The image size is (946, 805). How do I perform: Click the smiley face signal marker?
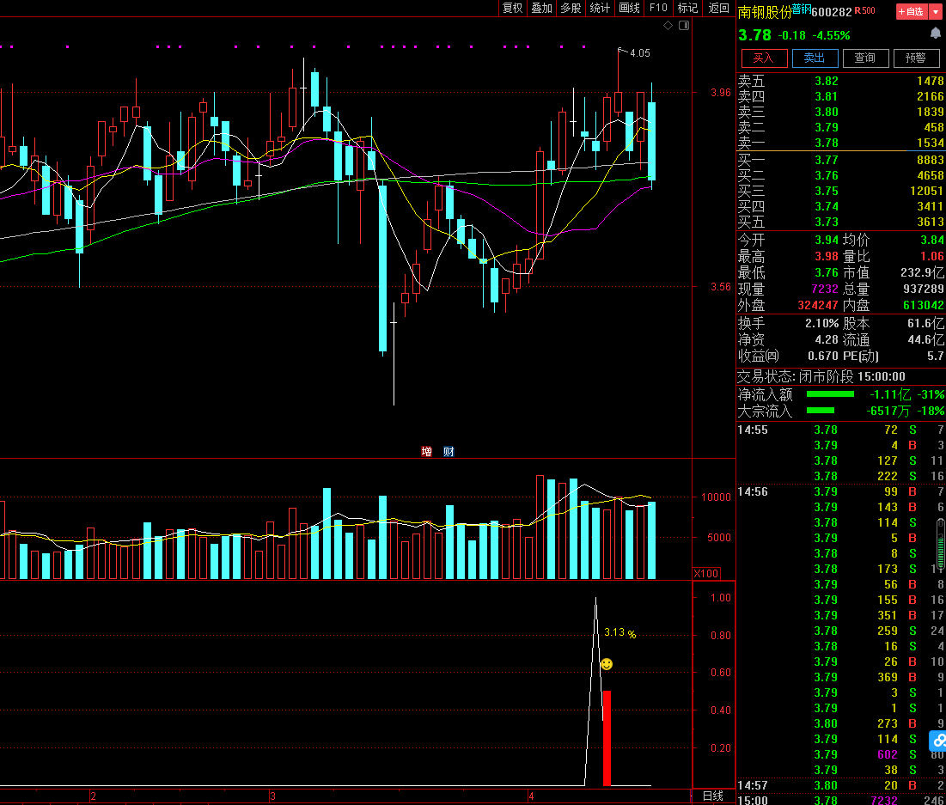tap(607, 664)
